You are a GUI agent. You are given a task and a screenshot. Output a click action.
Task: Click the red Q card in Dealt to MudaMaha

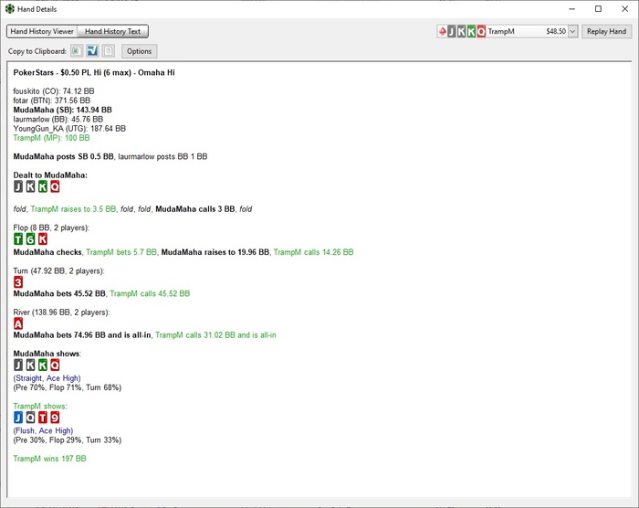pos(55,186)
